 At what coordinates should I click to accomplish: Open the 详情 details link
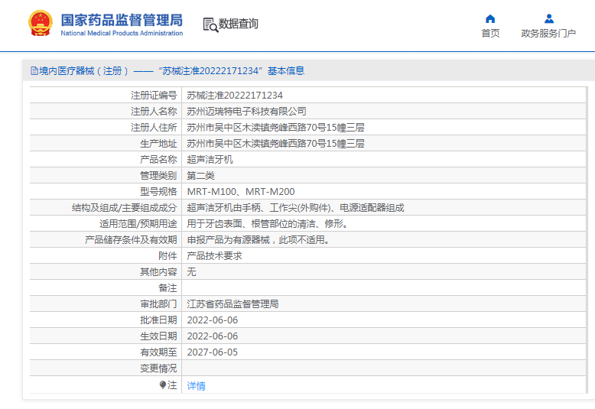pyautogui.click(x=197, y=386)
